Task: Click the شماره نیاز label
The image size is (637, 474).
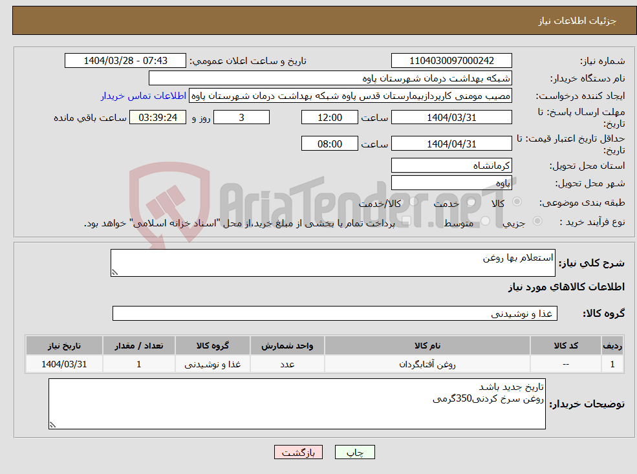Action: tap(602, 61)
